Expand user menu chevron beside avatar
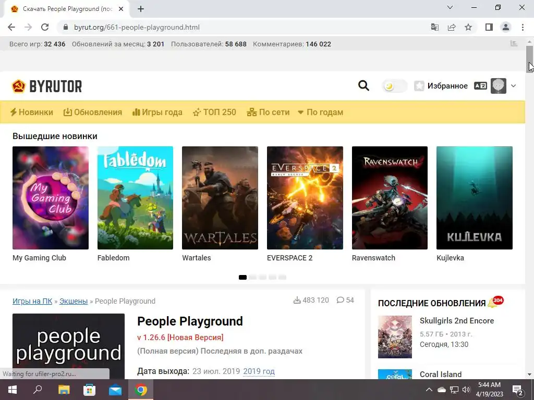The width and height of the screenshot is (534, 400). (x=513, y=86)
